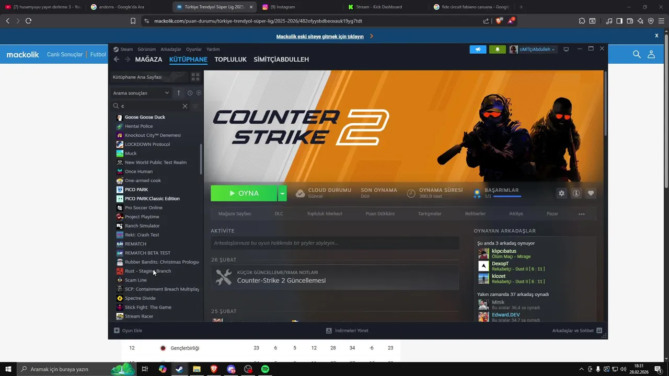Click the Başarımlar achievements progress bar

(x=507, y=196)
